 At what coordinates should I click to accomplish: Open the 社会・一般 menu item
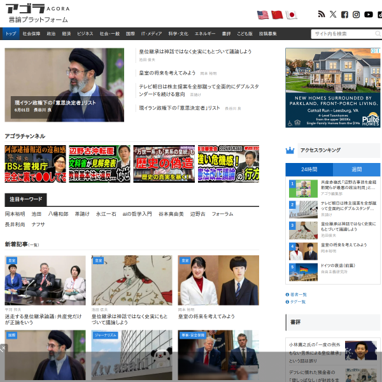coord(110,34)
